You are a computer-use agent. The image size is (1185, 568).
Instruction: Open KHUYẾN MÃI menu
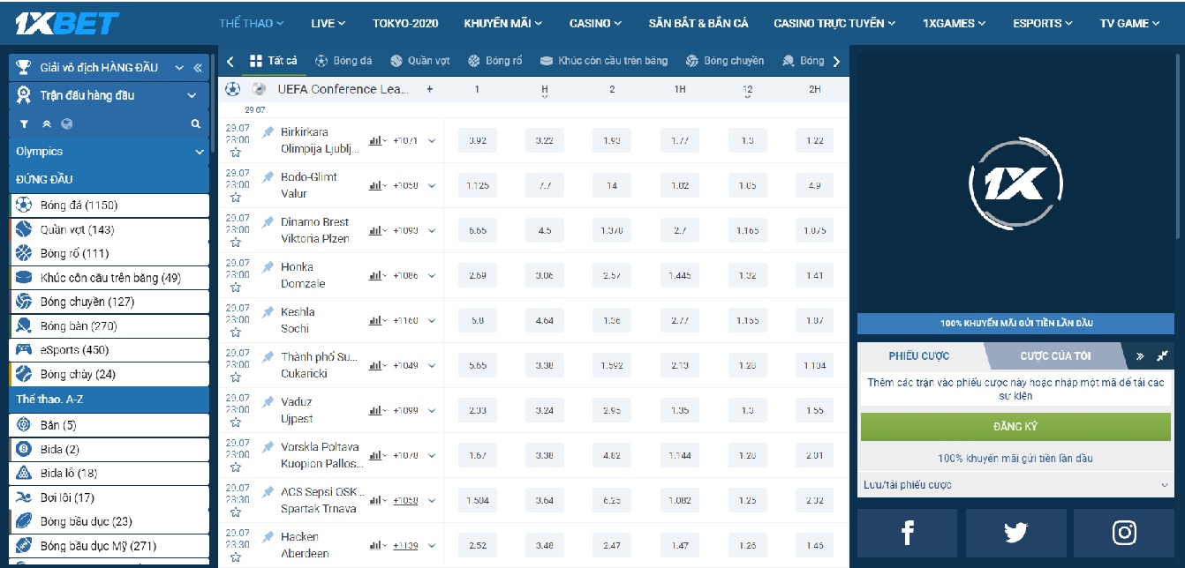[x=503, y=23]
